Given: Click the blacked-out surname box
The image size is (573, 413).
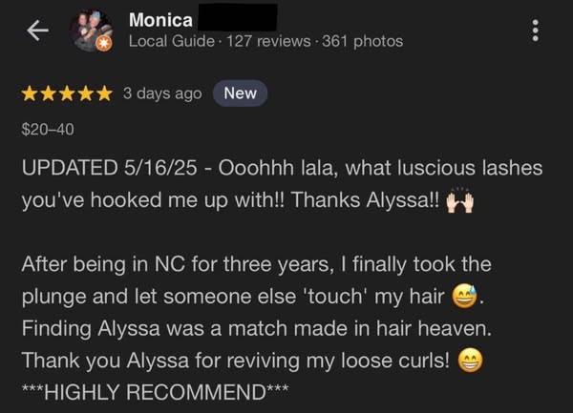Looking at the screenshot, I should [238, 17].
